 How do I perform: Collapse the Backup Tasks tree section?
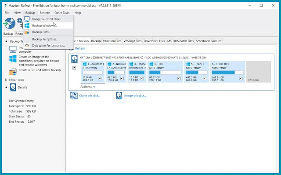(6, 41)
